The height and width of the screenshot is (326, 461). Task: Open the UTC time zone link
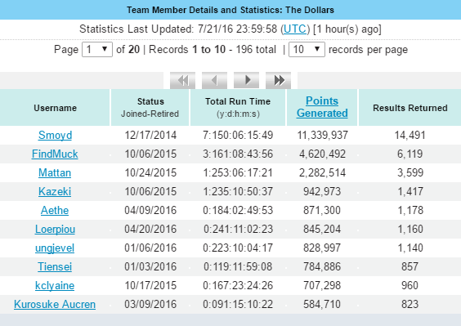click(x=295, y=29)
